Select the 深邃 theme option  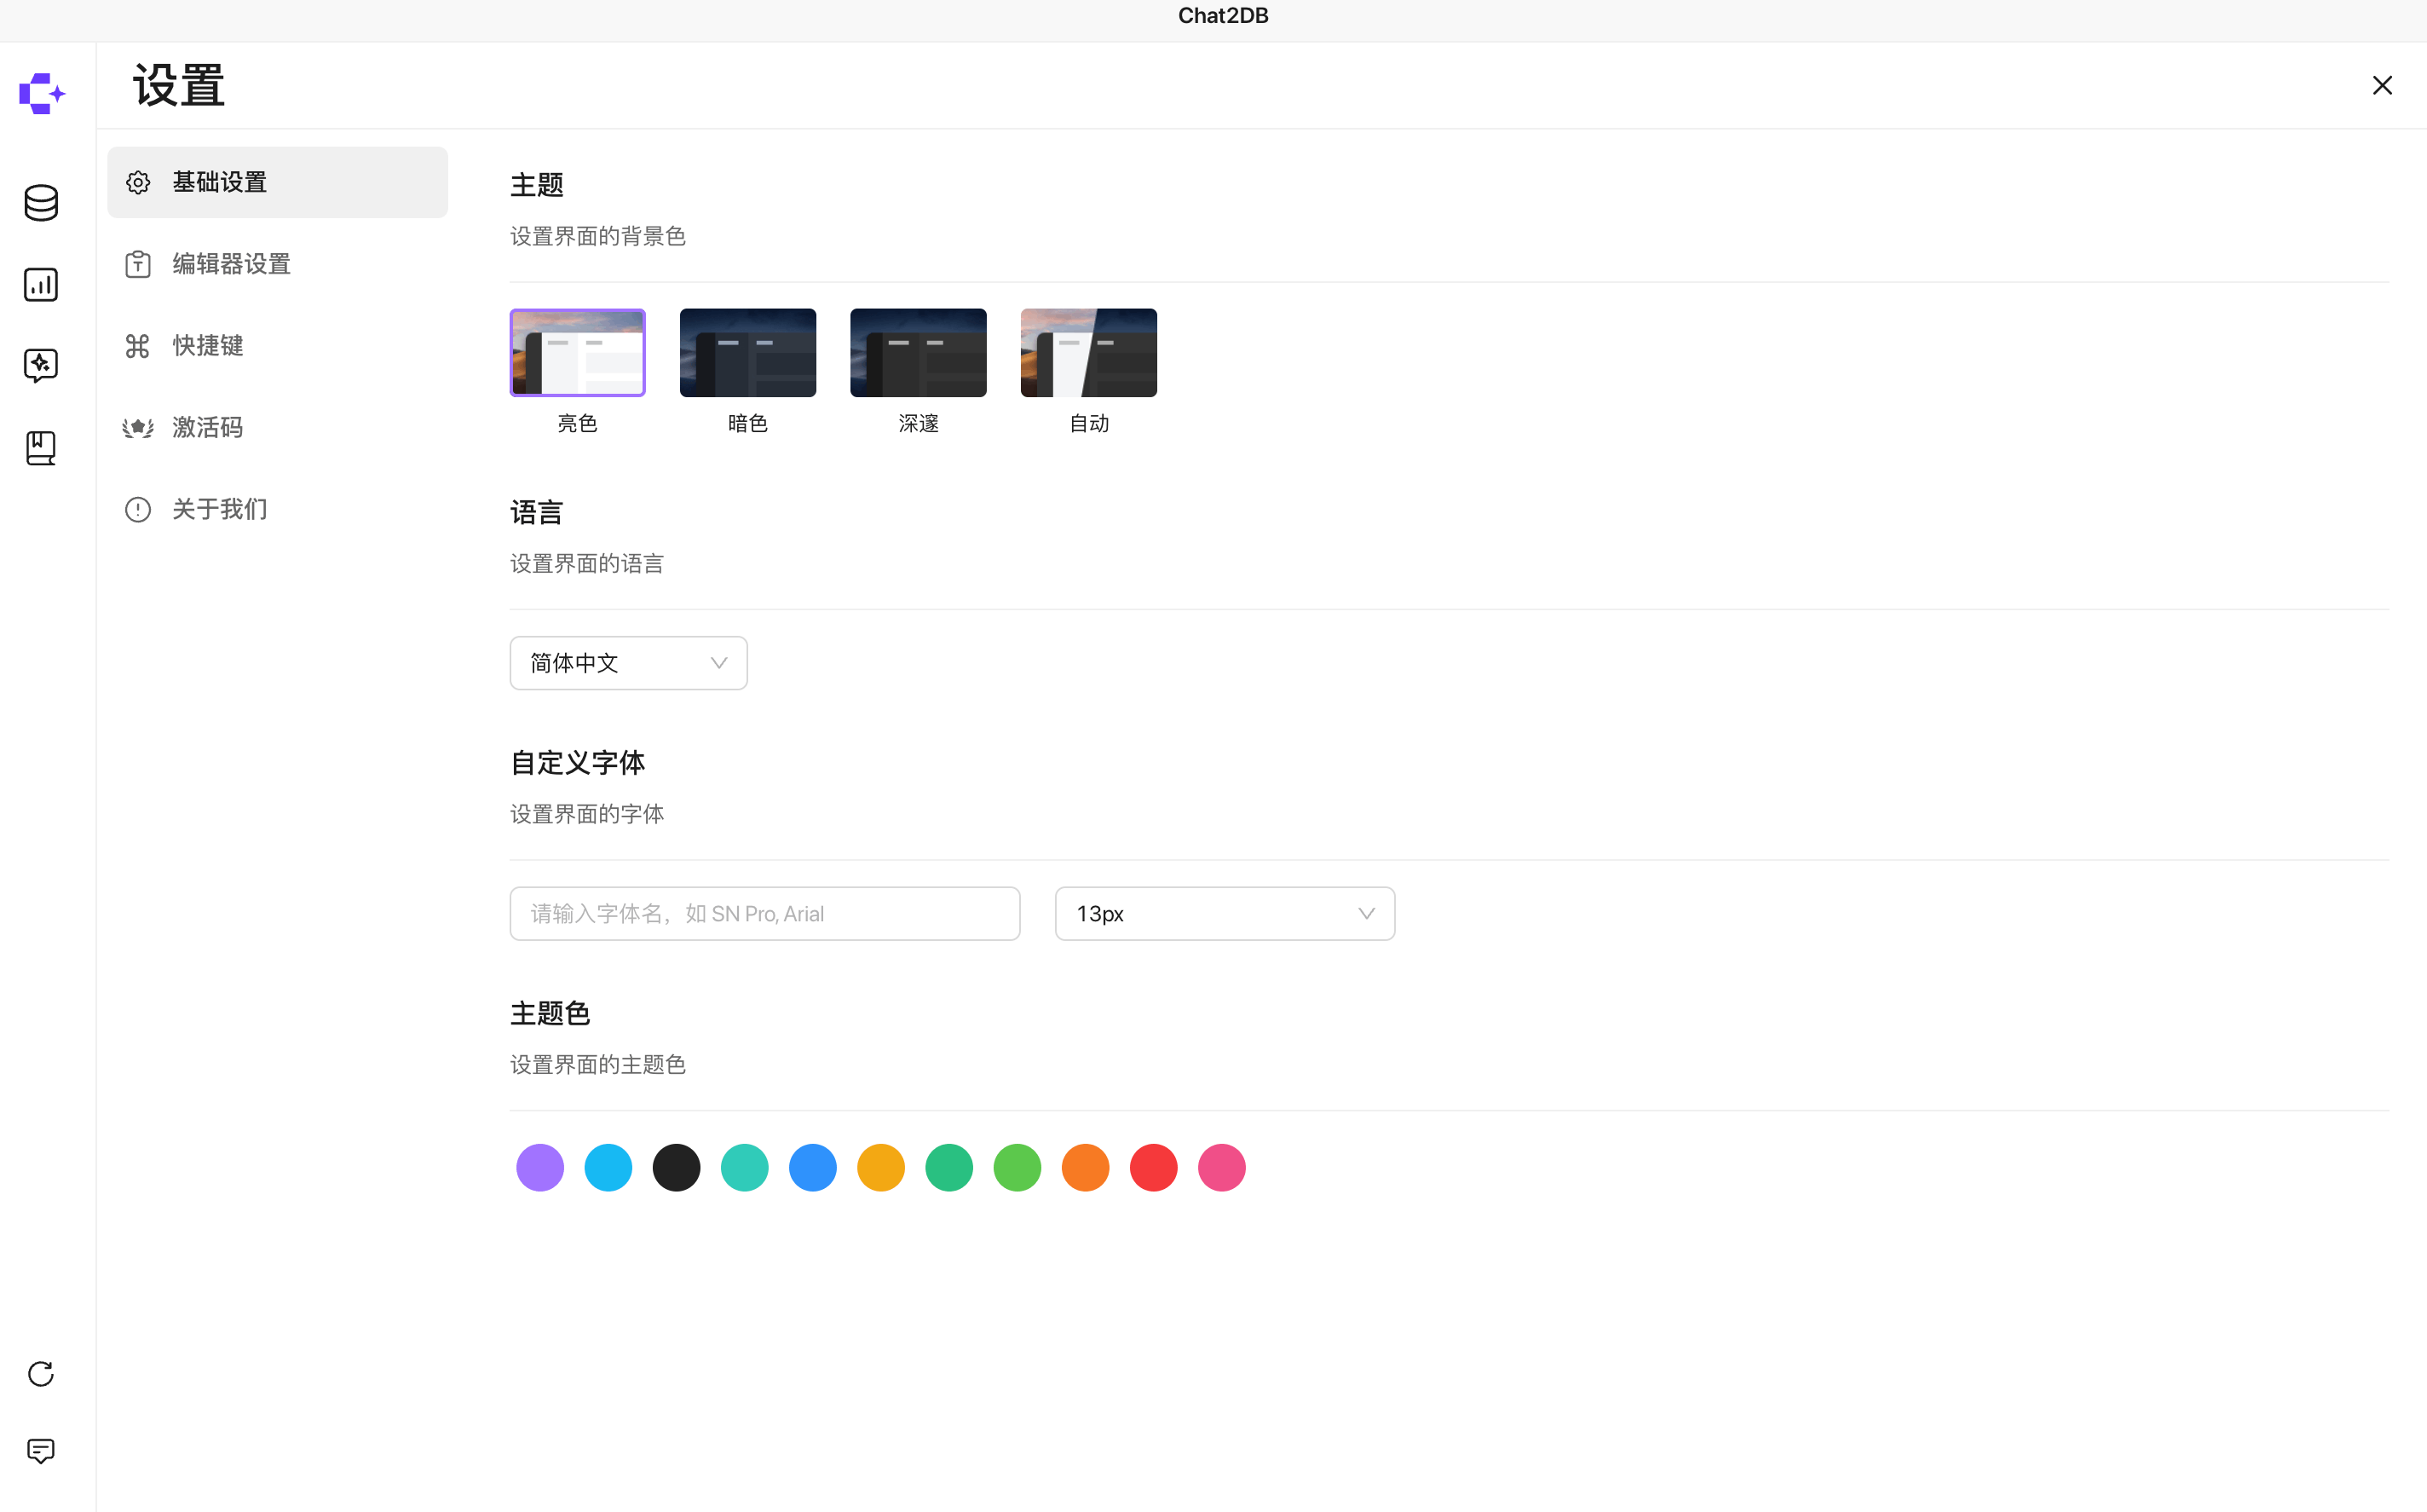[x=917, y=352]
